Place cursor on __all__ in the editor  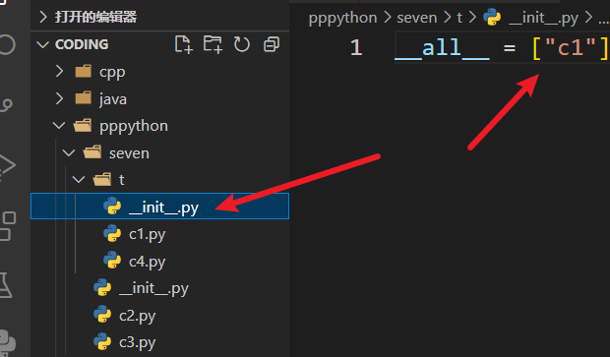pos(442,48)
